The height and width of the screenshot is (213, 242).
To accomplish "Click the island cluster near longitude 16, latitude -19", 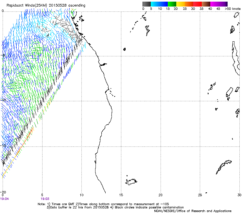I will point(131,182).
